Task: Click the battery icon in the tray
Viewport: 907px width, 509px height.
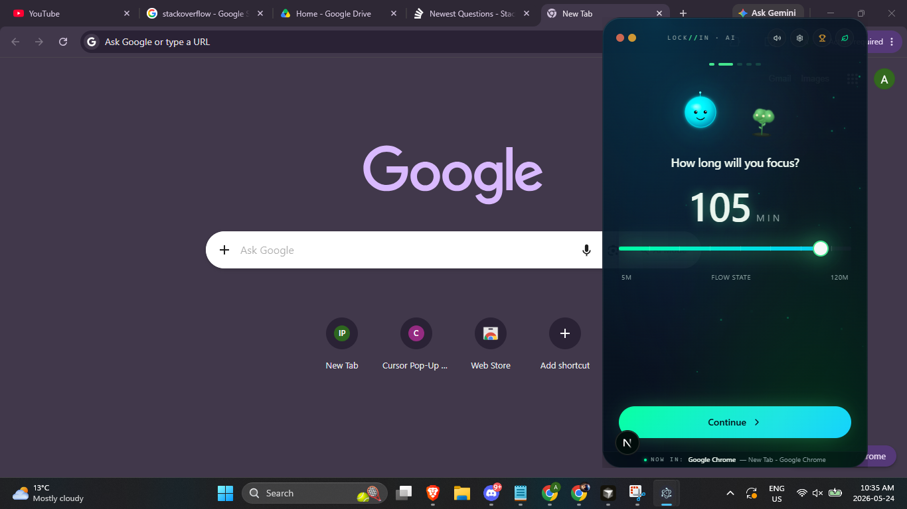Action: pyautogui.click(x=835, y=493)
